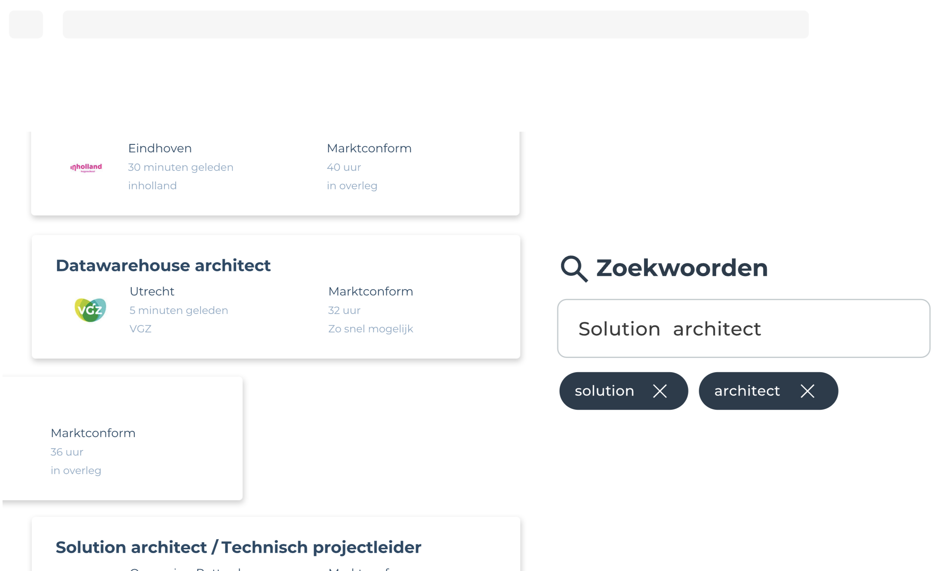The image size is (939, 571).
Task: Select the Utrecht location text
Action: pos(152,291)
